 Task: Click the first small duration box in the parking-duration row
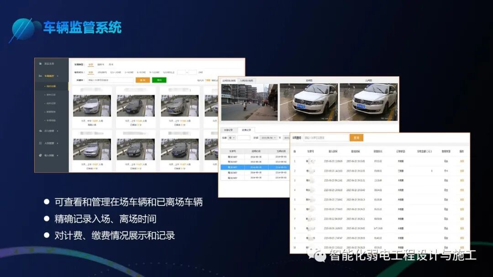pos(181,72)
